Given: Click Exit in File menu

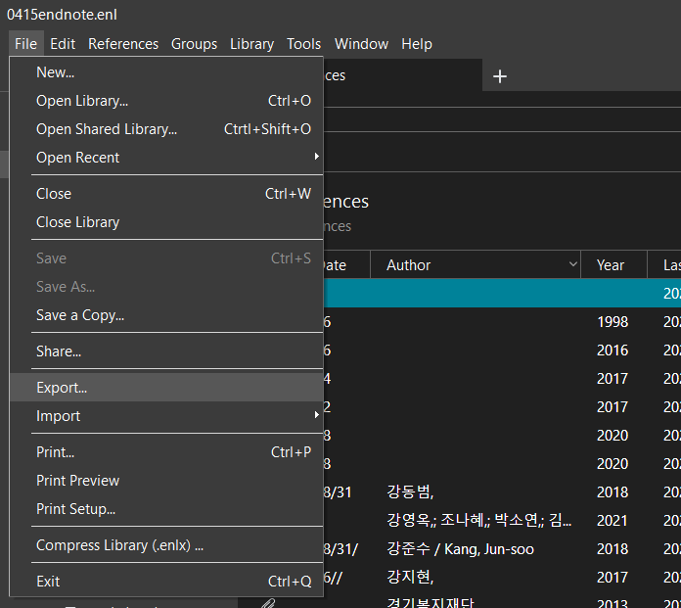Looking at the screenshot, I should [166, 582].
